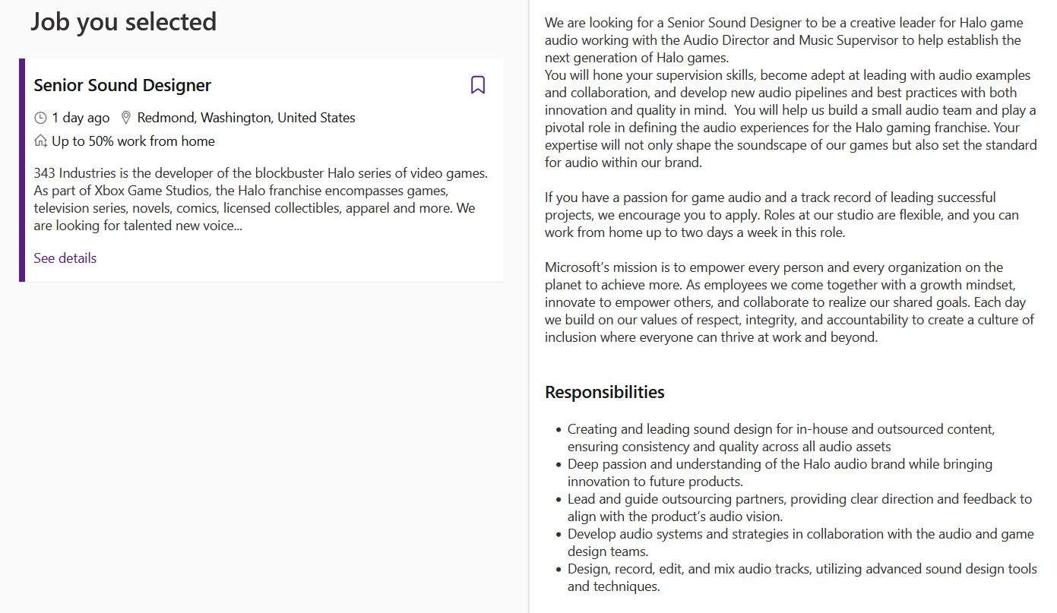Click the Job you selected heading
The width and height of the screenshot is (1057, 613).
click(x=123, y=21)
